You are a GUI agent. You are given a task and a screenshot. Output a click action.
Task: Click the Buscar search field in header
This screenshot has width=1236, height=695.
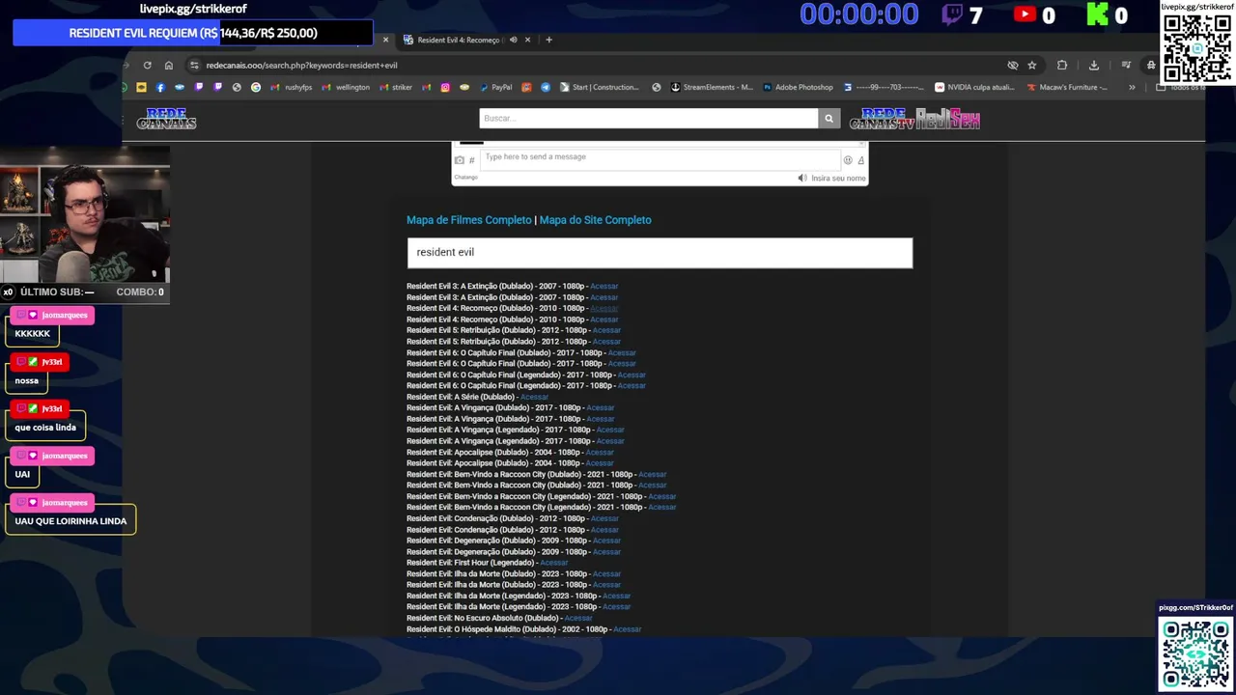pyautogui.click(x=648, y=118)
